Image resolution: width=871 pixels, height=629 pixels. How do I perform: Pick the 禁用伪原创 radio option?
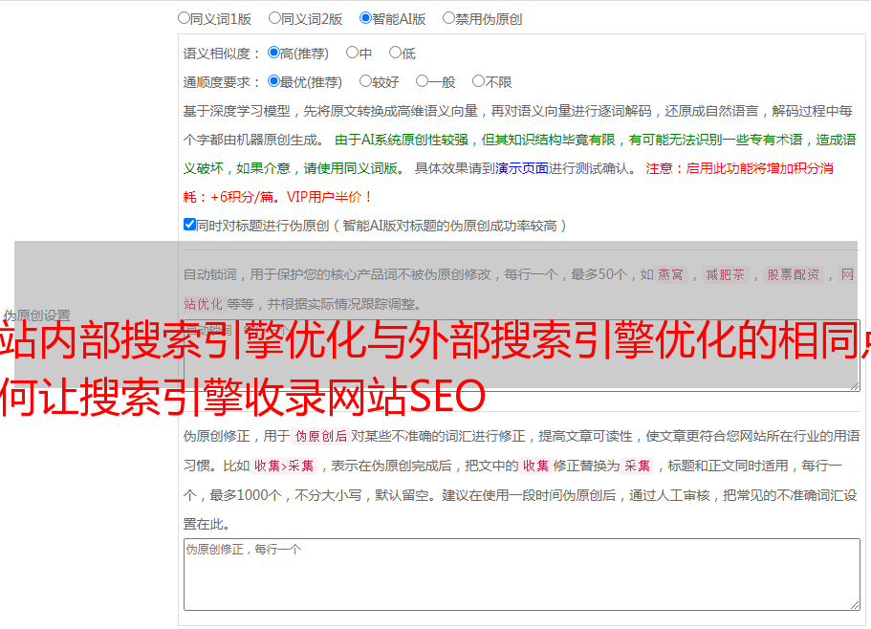pos(448,18)
